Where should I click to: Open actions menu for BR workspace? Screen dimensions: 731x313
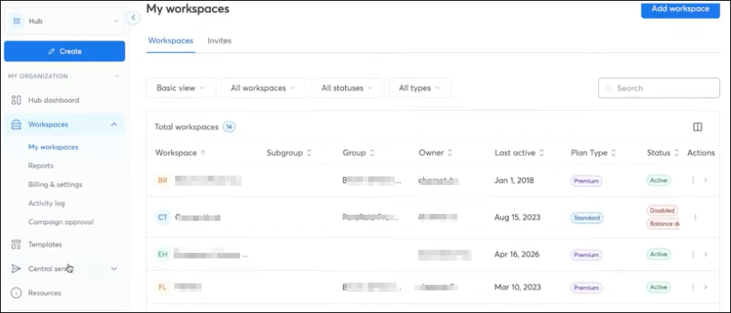(693, 180)
